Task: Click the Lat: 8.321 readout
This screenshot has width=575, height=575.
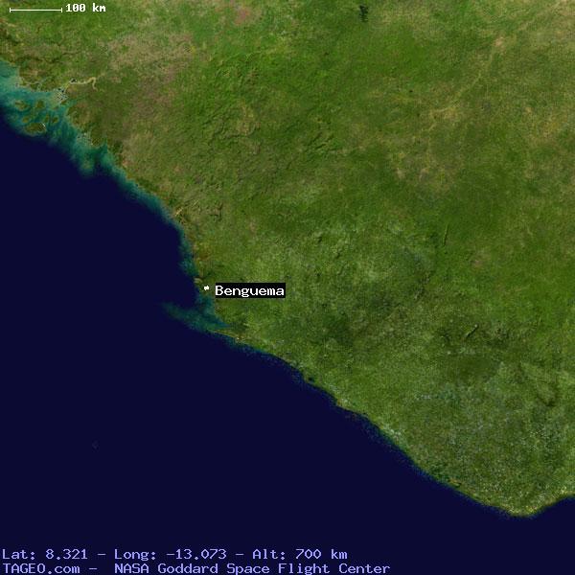Action: pyautogui.click(x=45, y=554)
